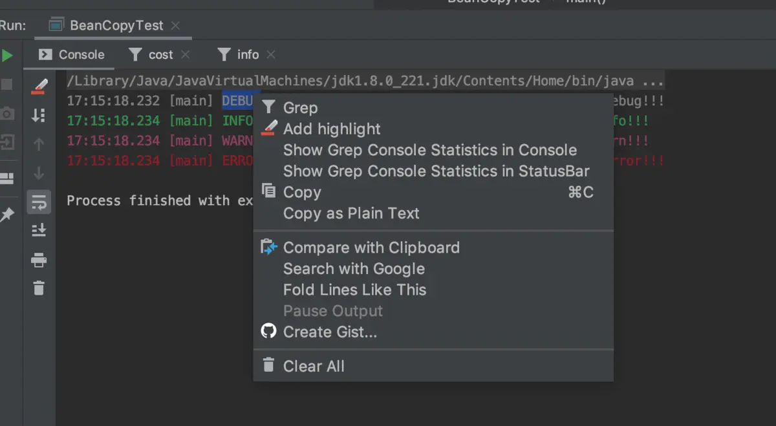Screen dimensions: 776x426
Task: Rerun BeanCopyTest with the green play icon
Action: [x=7, y=56]
